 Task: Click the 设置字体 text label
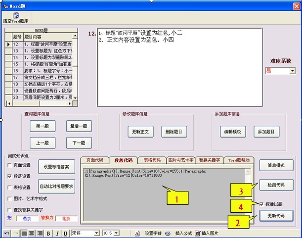153,234
